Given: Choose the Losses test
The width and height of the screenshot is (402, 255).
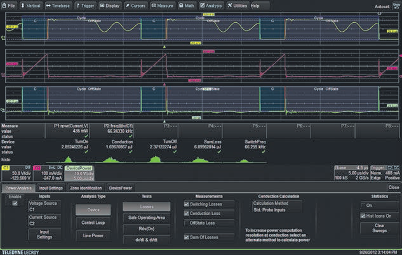Looking at the screenshot, I should (147, 207).
